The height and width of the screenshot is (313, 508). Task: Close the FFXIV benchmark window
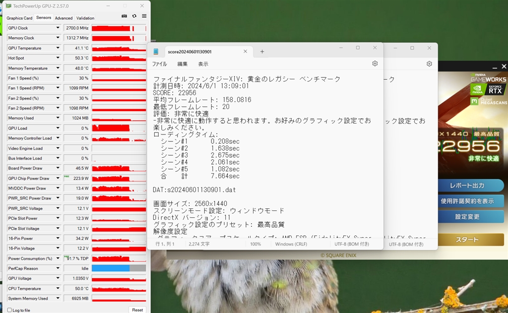coord(504,66)
